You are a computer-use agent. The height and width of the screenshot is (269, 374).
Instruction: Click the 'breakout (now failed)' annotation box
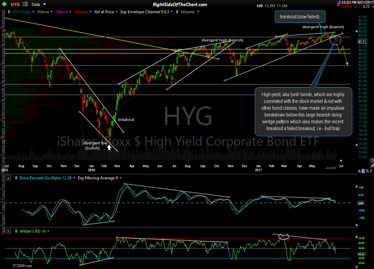pyautogui.click(x=300, y=17)
